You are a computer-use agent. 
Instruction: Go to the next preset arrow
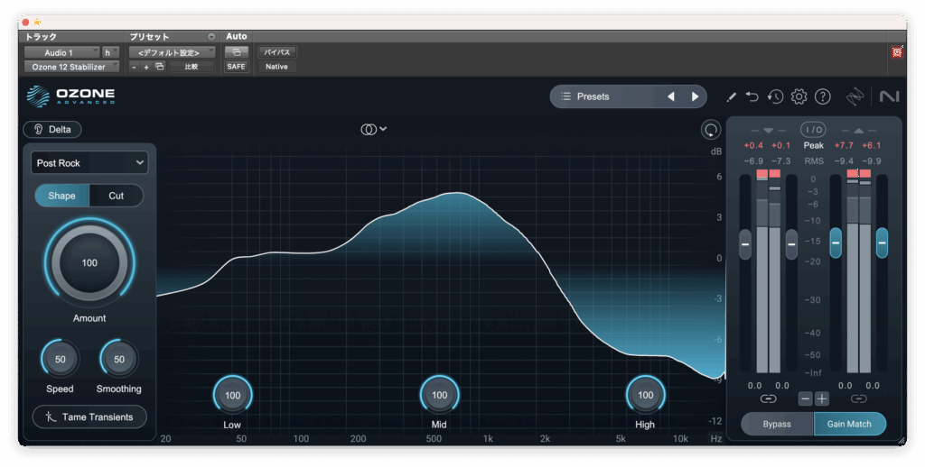tap(695, 96)
